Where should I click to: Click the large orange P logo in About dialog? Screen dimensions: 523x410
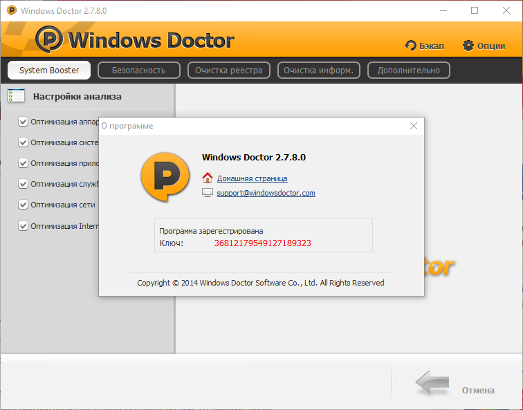coord(165,177)
